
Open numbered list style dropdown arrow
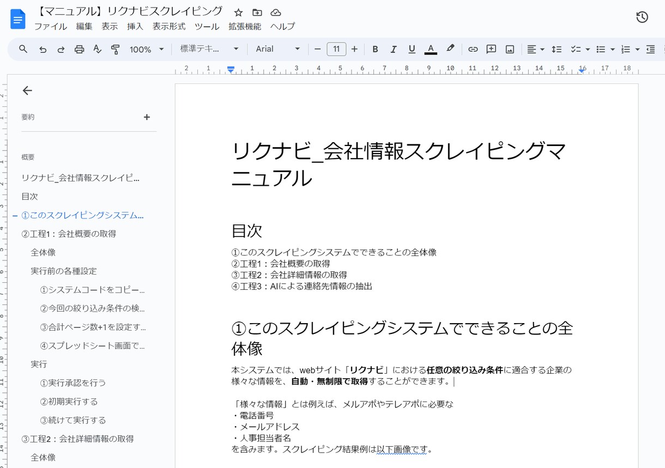click(638, 50)
